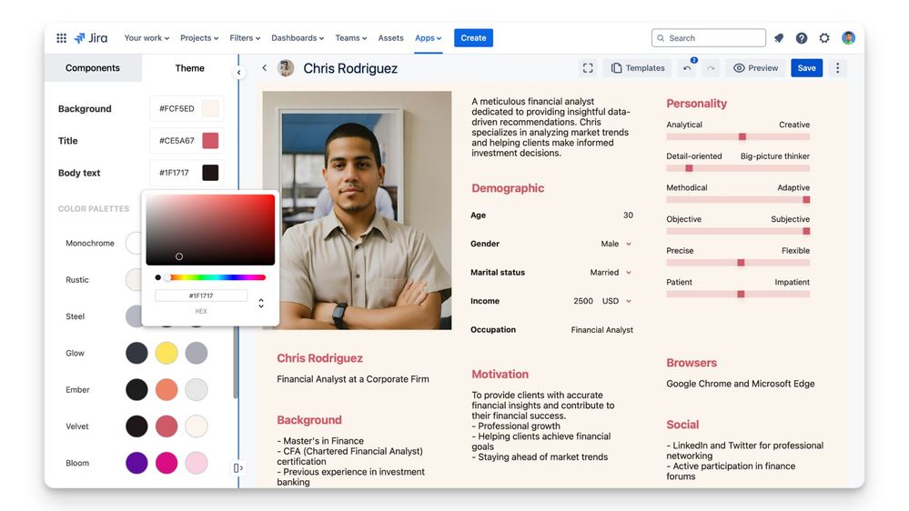Viewport: 909px width, 511px height.
Task: Click the Search input field
Action: coord(709,38)
